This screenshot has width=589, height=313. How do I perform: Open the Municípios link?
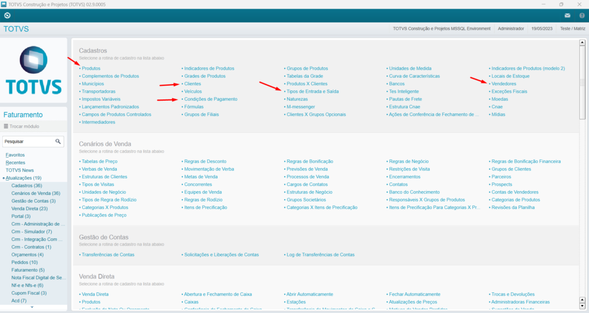93,84
